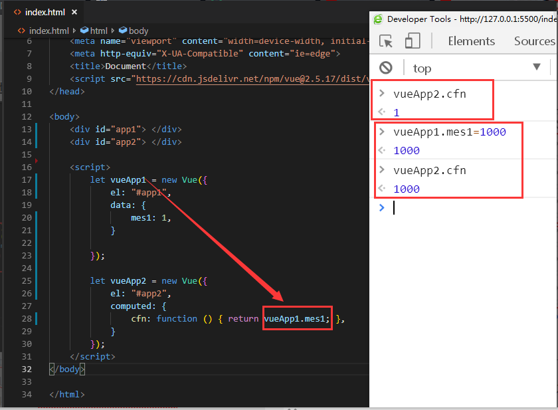The image size is (558, 410).
Task: Click the html breadcrumb segment
Action: (x=98, y=31)
